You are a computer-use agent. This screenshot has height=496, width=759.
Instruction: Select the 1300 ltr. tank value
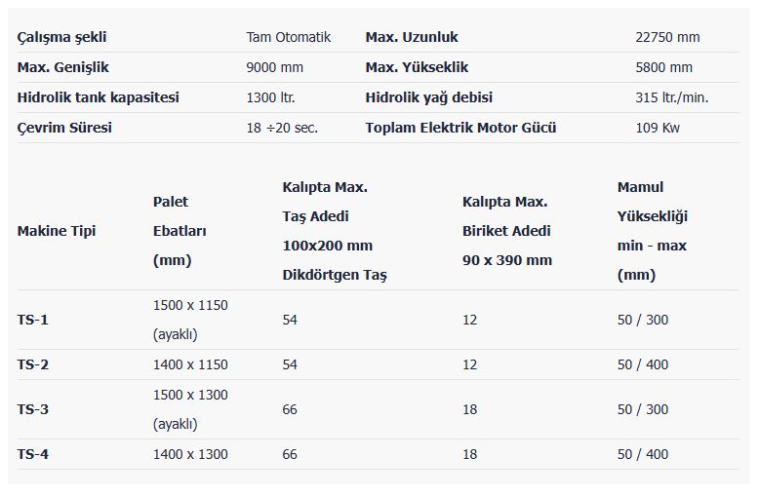point(271,97)
